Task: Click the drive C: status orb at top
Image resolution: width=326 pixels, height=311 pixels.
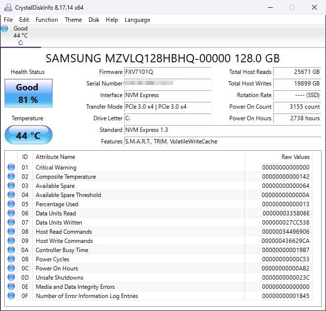Action: pyautogui.click(x=5, y=28)
